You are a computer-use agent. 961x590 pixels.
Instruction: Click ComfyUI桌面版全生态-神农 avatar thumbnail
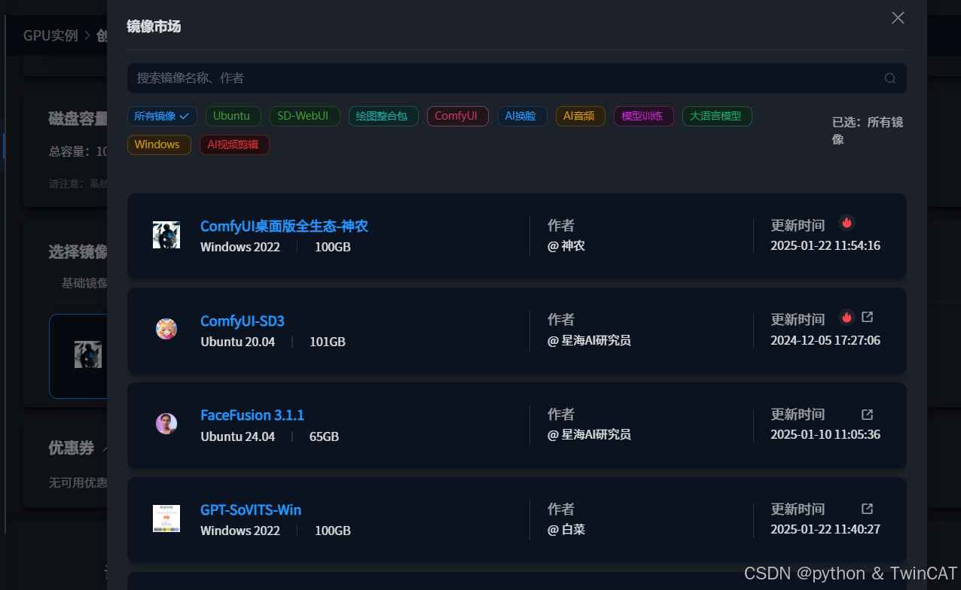[x=166, y=235]
